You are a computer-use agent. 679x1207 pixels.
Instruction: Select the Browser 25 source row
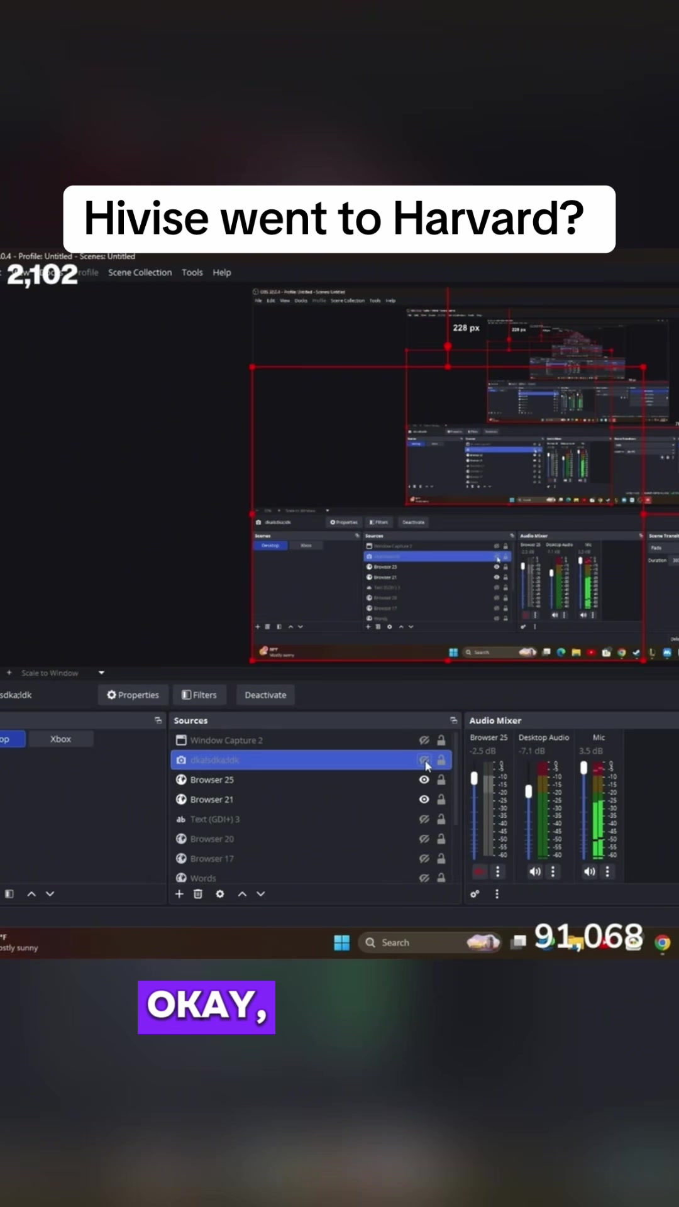pos(311,780)
